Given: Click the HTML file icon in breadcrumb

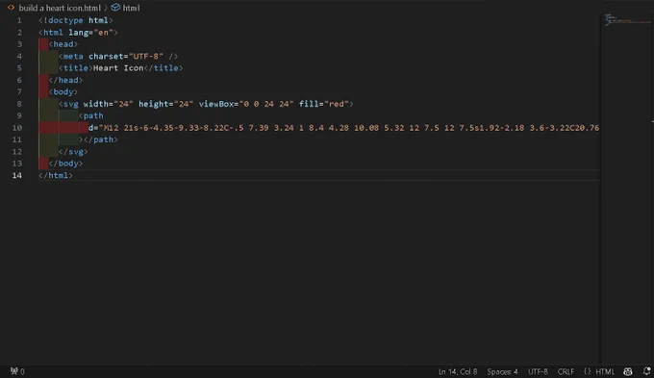Looking at the screenshot, I should pos(12,8).
